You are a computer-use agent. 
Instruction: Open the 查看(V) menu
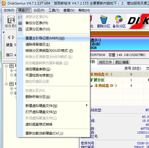(x=69, y=10)
